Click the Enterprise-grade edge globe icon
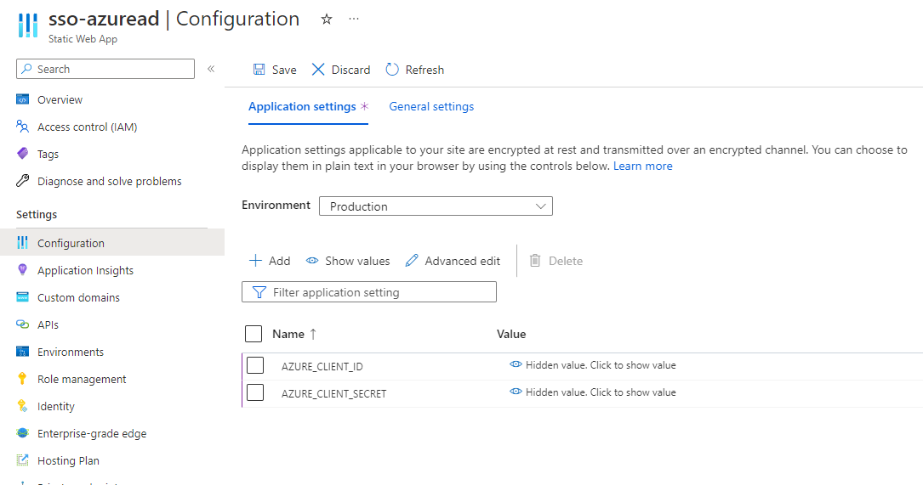This screenshot has width=923, height=485. (22, 432)
